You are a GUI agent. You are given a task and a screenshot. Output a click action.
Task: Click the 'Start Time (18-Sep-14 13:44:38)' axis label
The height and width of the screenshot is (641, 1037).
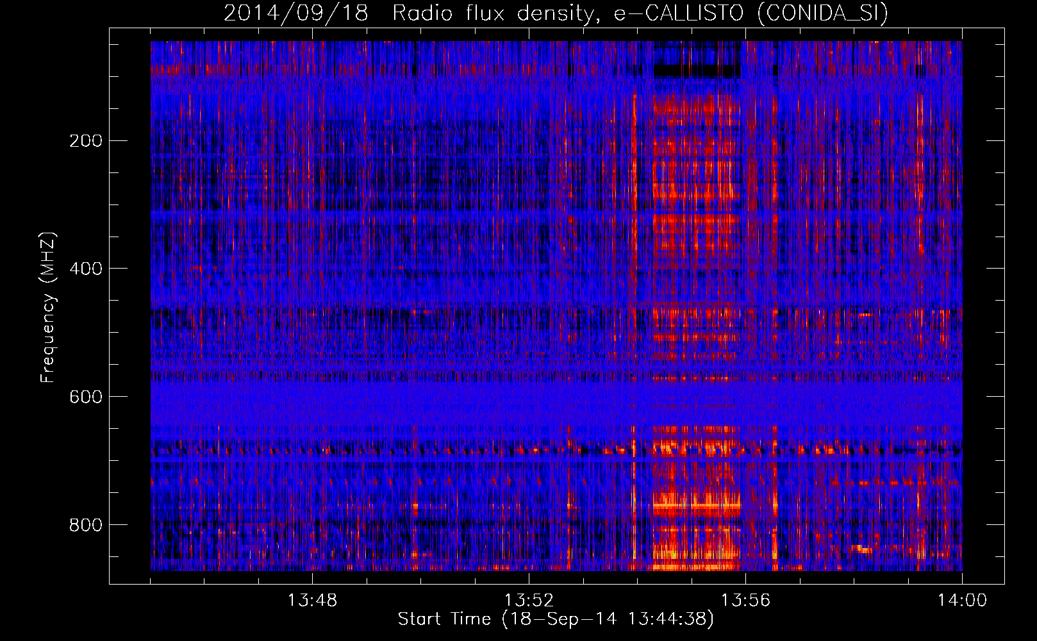(556, 619)
